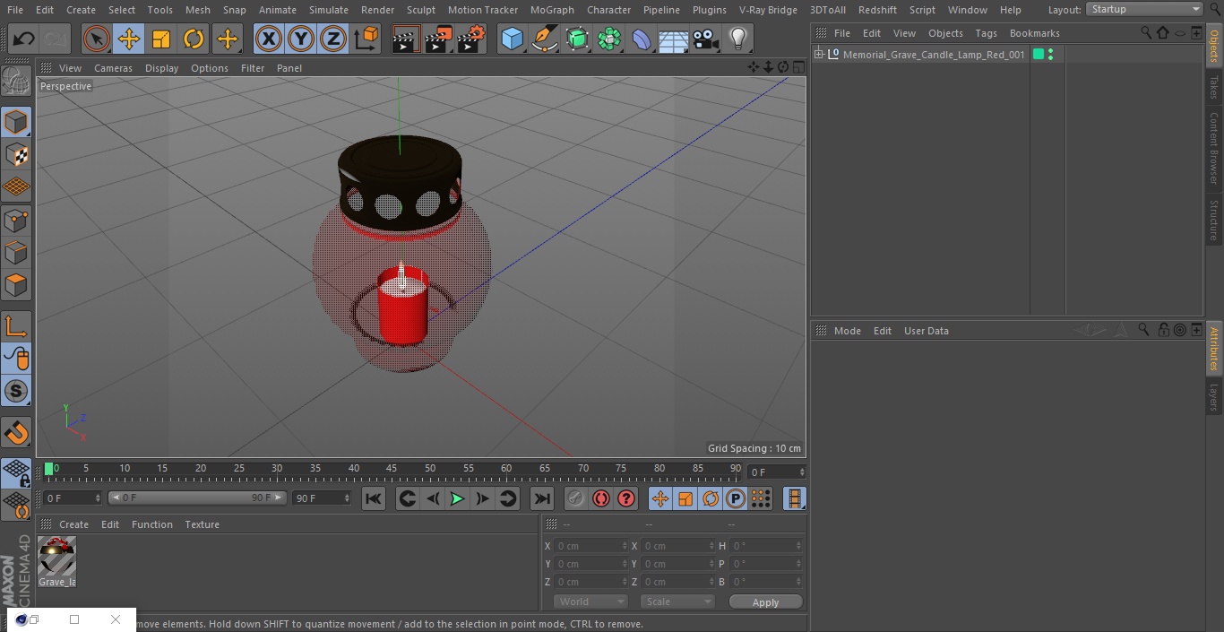The image size is (1224, 632).
Task: Click the X position input field
Action: (x=590, y=546)
